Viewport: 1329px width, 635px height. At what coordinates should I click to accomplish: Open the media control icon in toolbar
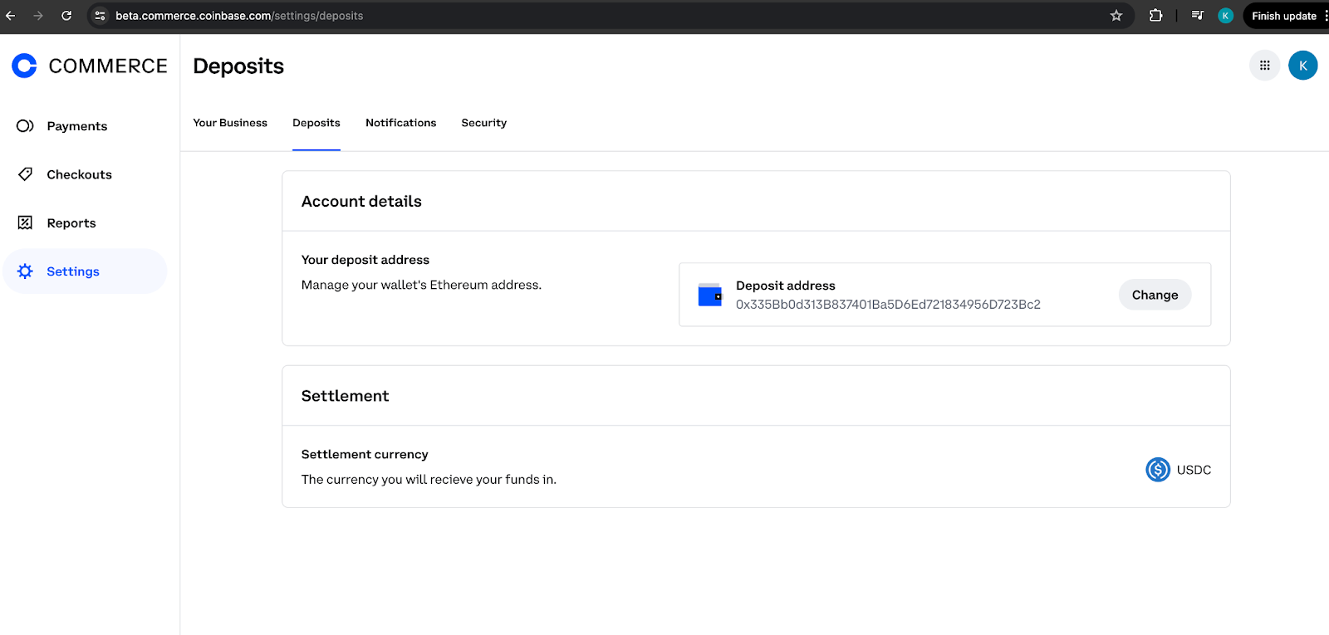(x=1197, y=16)
